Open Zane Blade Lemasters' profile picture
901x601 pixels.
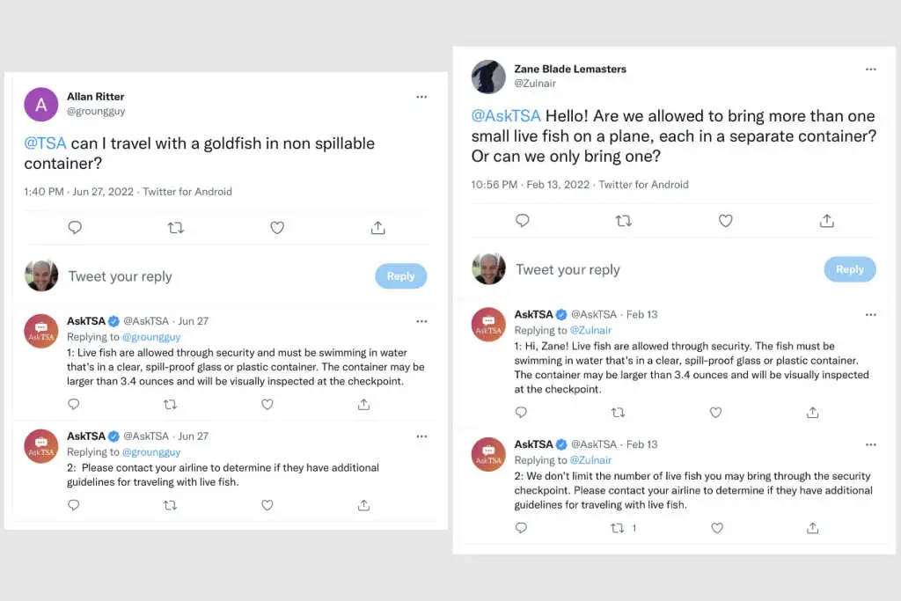tap(488, 77)
